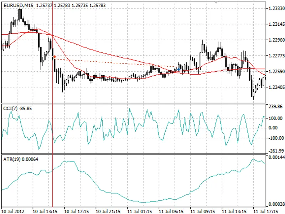Click the CCI(7) -85.85 indicator label
The width and height of the screenshot is (285, 214).
click(x=17, y=109)
